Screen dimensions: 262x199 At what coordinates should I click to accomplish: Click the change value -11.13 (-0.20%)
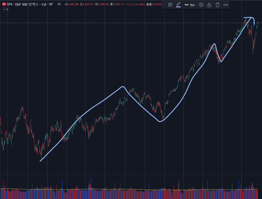click(135, 4)
